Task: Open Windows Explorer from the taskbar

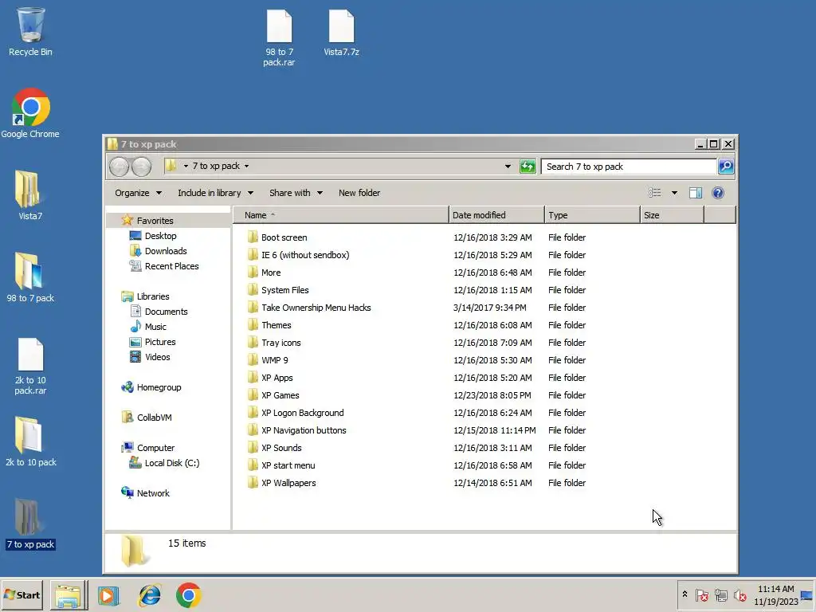Action: click(69, 595)
